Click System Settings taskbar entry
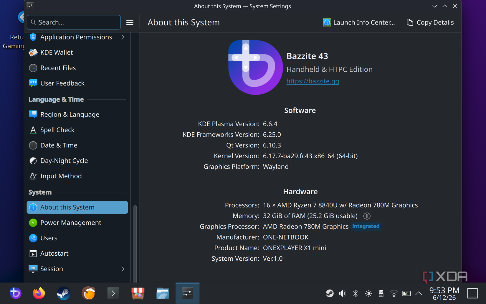 tap(187, 293)
